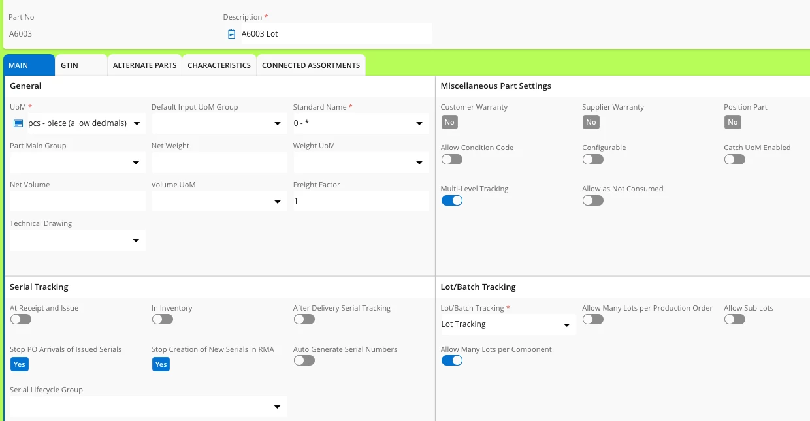Open the Lot/Batch Tracking dropdown
The height and width of the screenshot is (421, 810).
coord(566,325)
